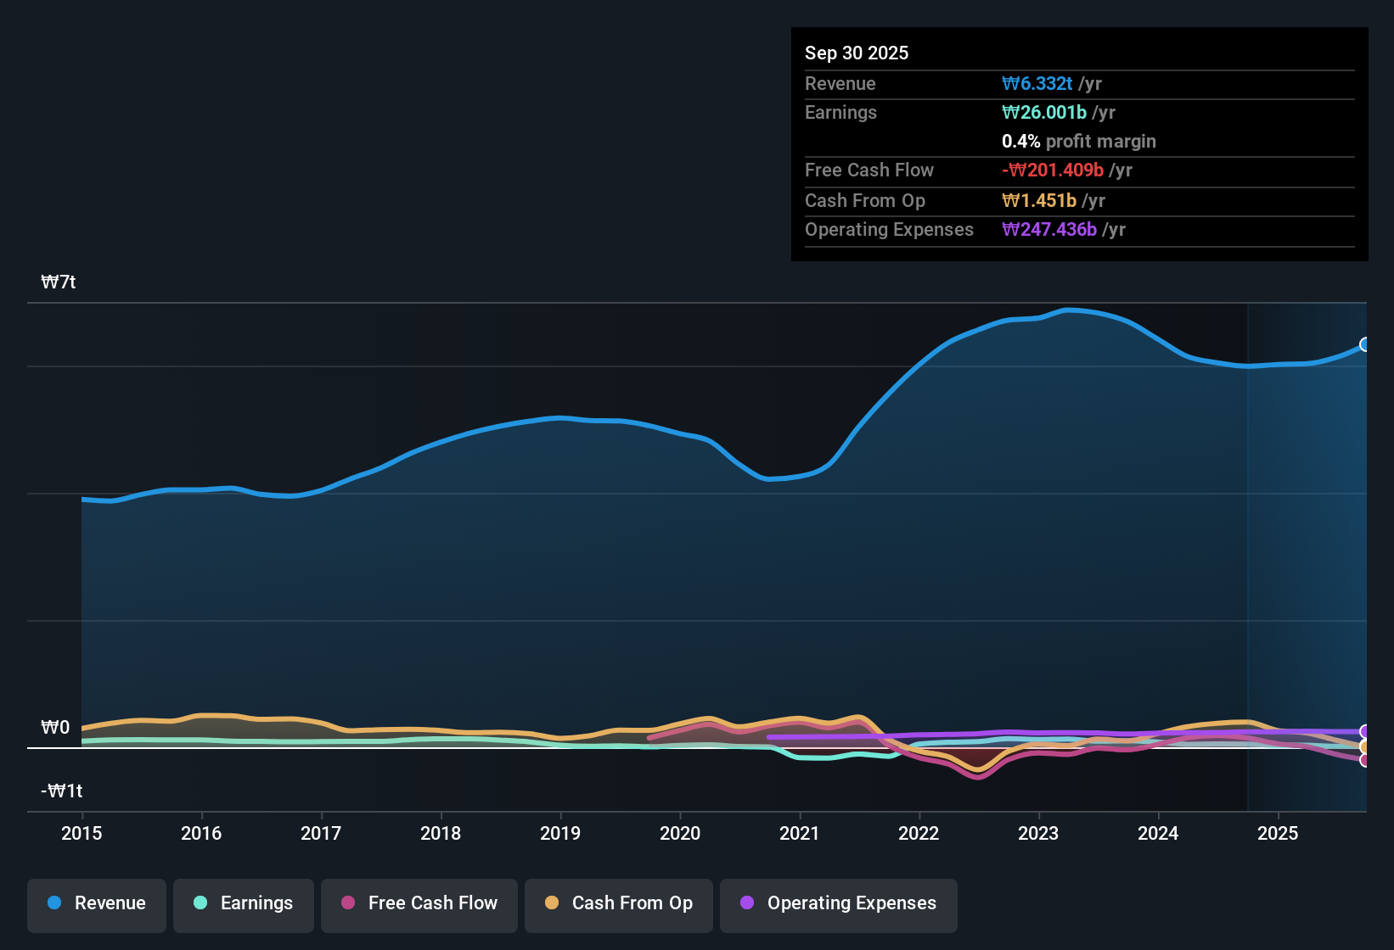Toggle Operating Expenses via its purple dot
This screenshot has width=1394, height=950.
747,903
